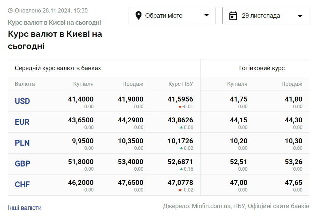Click GBP cash buy rate 52,51
This screenshot has height=220, width=317.
(239, 162)
